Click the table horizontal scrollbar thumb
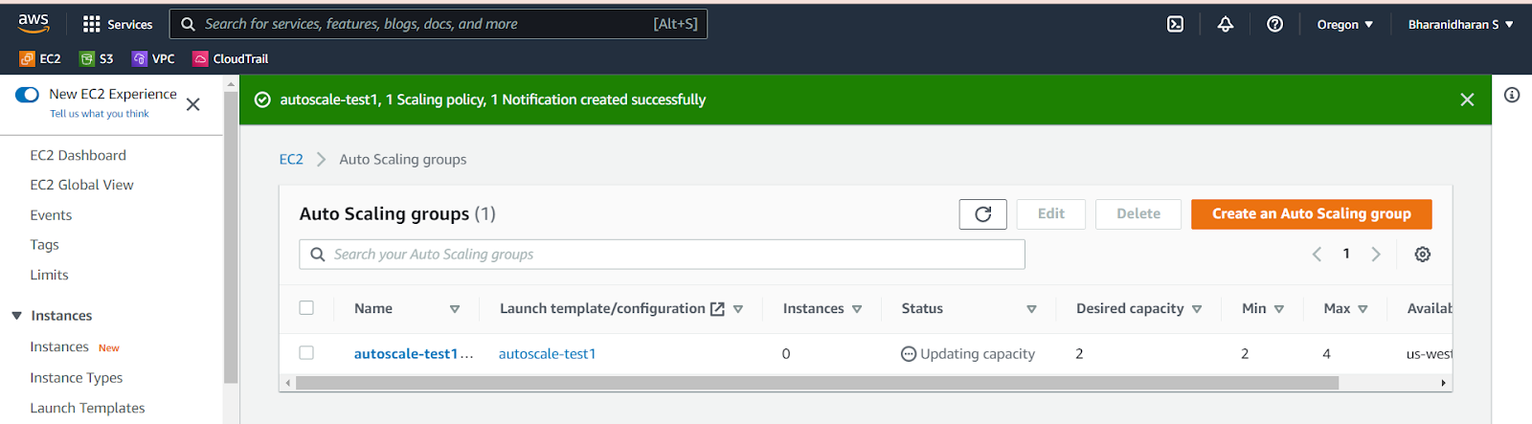The image size is (1532, 424). pos(817,383)
